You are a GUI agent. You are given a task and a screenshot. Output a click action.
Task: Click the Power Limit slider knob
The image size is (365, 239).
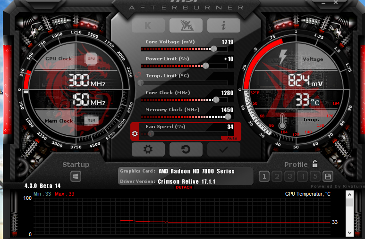[x=205, y=66]
